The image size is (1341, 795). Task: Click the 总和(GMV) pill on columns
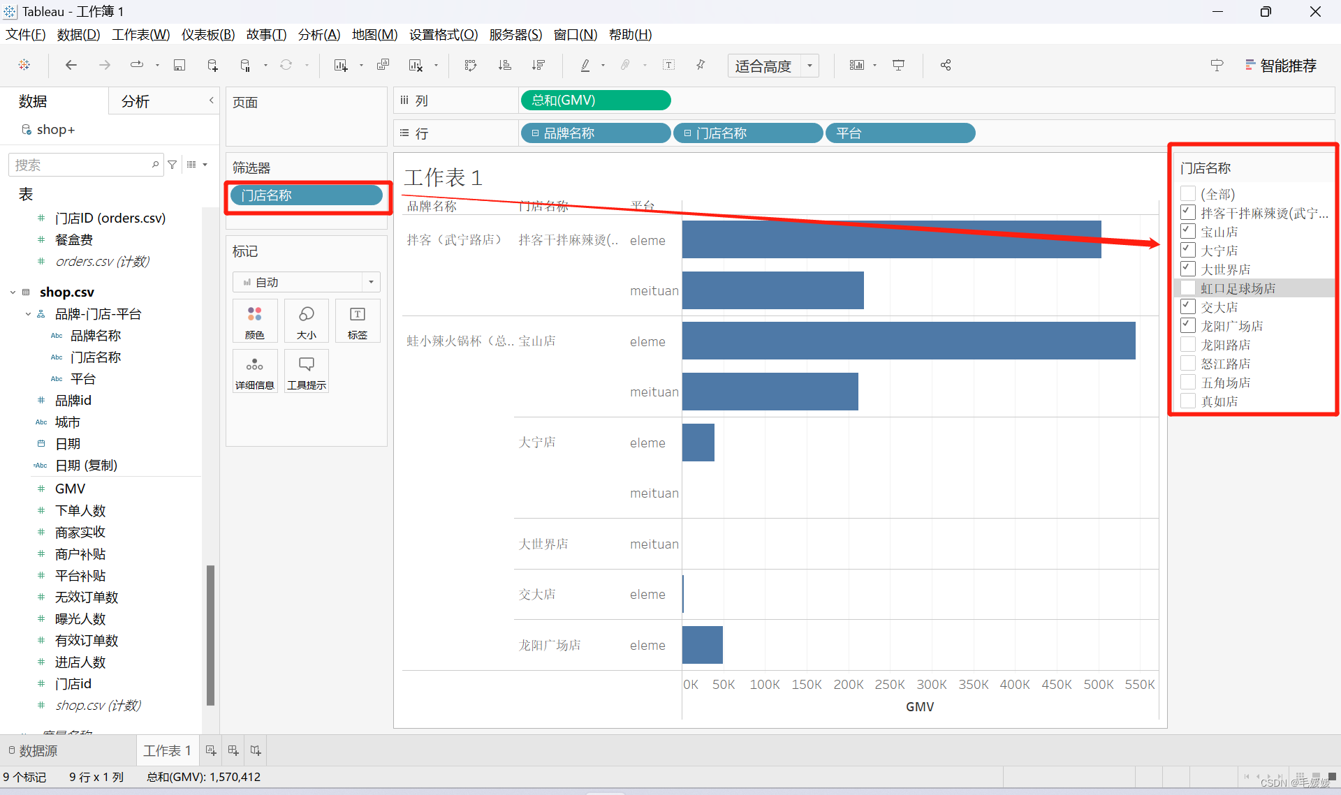click(596, 101)
